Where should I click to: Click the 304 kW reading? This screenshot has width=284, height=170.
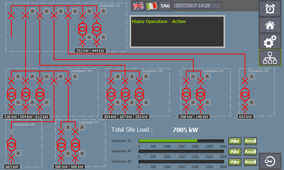click(x=110, y=117)
